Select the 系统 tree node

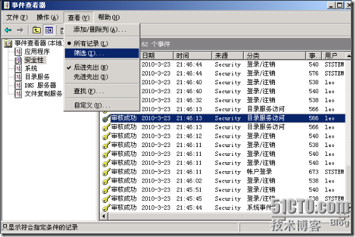pos(31,68)
